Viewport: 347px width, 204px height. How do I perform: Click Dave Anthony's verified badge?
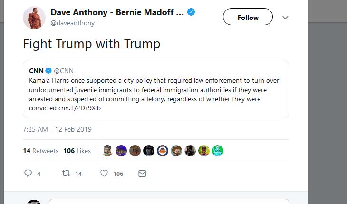tap(191, 12)
